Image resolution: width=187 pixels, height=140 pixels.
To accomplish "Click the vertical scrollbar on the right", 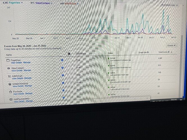I will point(182,66).
